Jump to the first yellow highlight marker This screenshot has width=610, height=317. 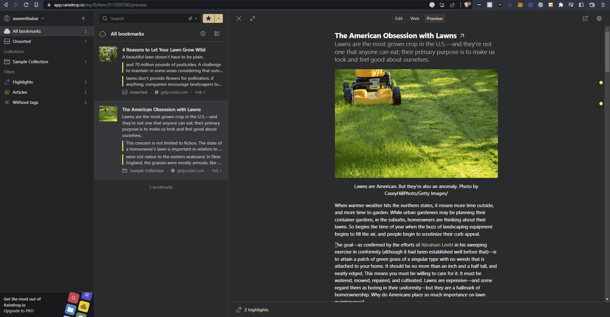[601, 83]
